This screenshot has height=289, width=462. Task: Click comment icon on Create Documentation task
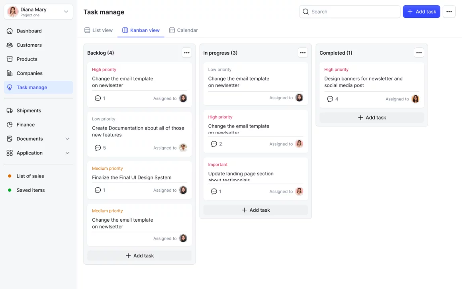tap(98, 148)
